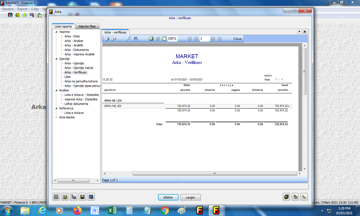Select Arka - Verifikues tree item

pyautogui.click(x=76, y=72)
